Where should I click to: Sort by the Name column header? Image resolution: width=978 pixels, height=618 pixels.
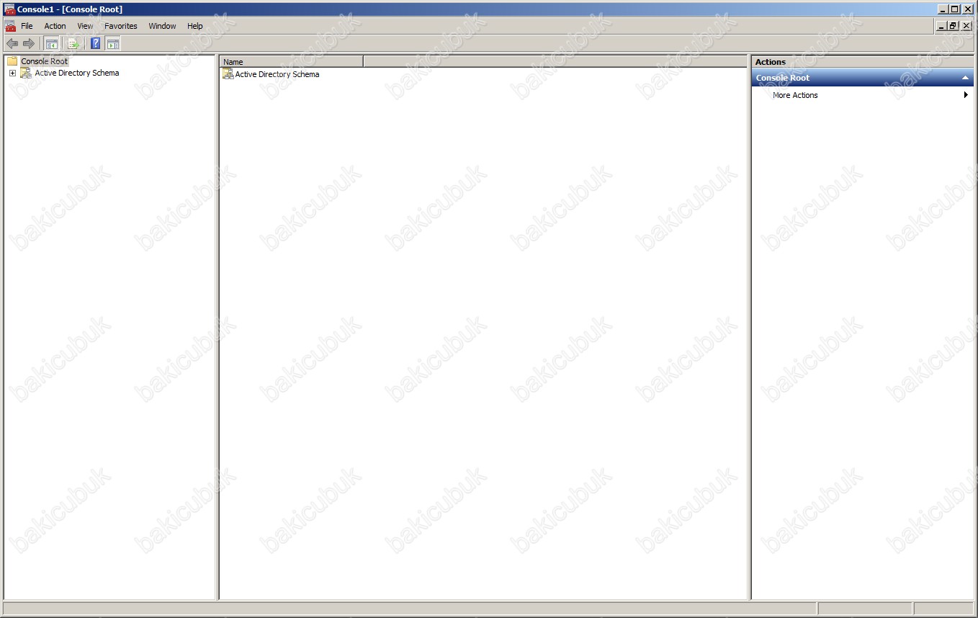point(292,62)
